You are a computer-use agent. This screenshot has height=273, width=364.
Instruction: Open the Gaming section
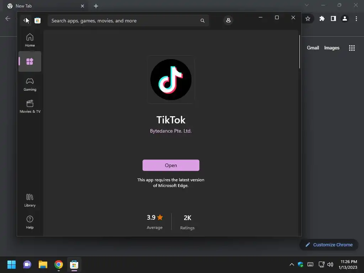pyautogui.click(x=30, y=84)
